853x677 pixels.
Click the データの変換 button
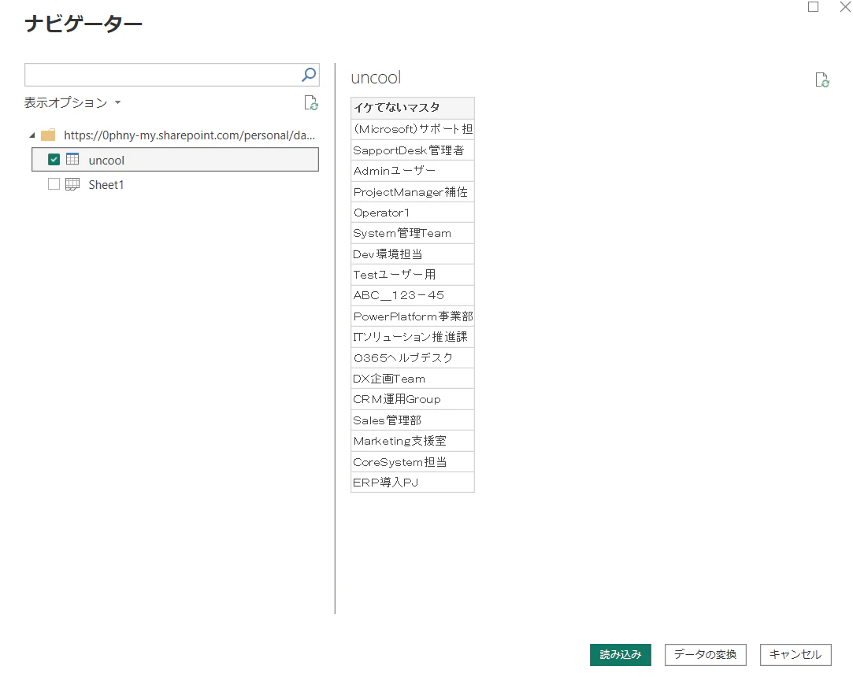point(705,655)
